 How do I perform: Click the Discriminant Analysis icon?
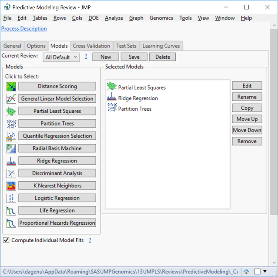[11, 173]
